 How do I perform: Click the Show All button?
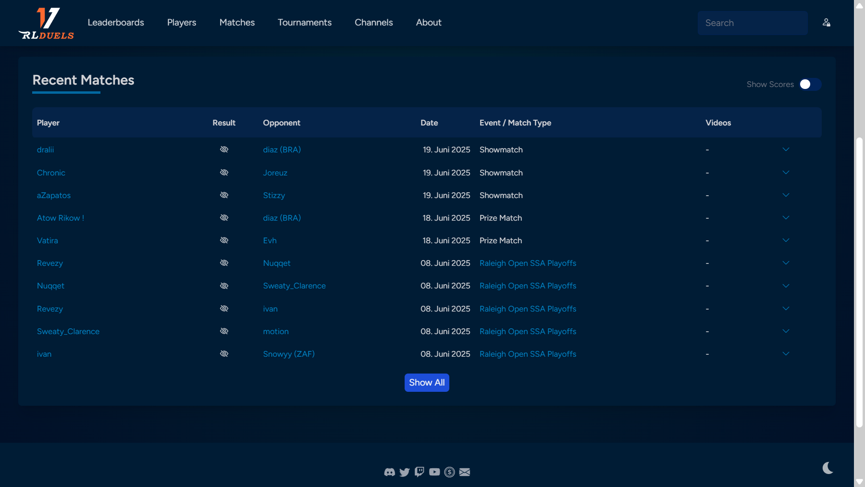427,383
